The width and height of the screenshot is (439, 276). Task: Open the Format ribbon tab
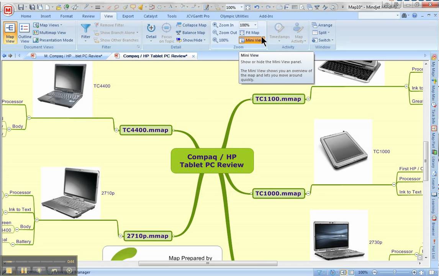coord(66,16)
